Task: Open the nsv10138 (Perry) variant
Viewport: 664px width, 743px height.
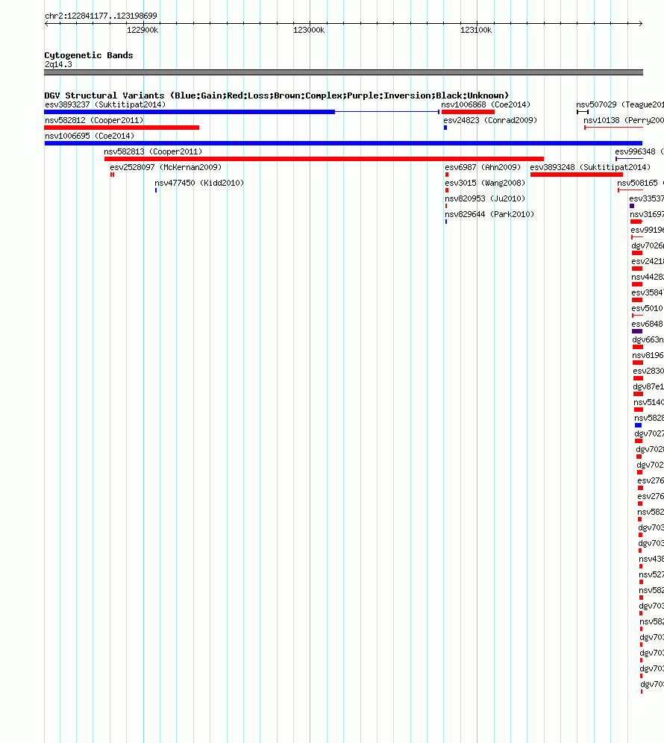Action: click(613, 128)
